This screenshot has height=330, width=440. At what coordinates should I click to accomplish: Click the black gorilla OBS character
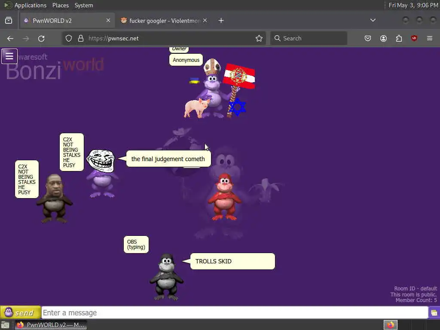[166, 277]
